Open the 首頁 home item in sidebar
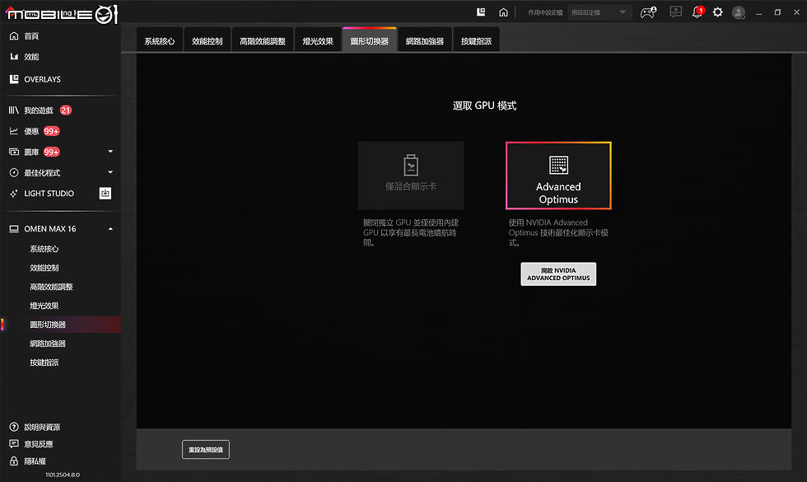 pos(31,36)
